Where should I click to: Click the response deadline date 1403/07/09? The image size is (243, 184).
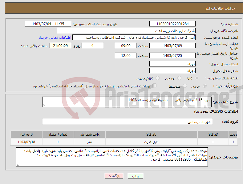point(172,46)
